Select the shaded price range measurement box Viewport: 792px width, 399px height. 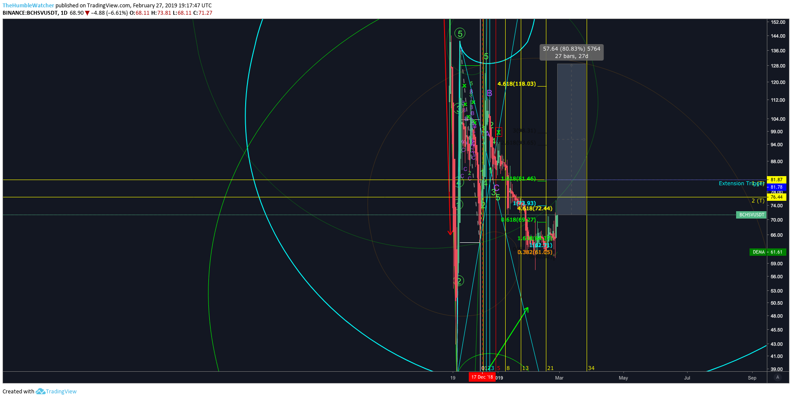coord(571,139)
